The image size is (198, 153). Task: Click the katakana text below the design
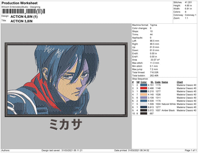pyautogui.click(x=66, y=124)
